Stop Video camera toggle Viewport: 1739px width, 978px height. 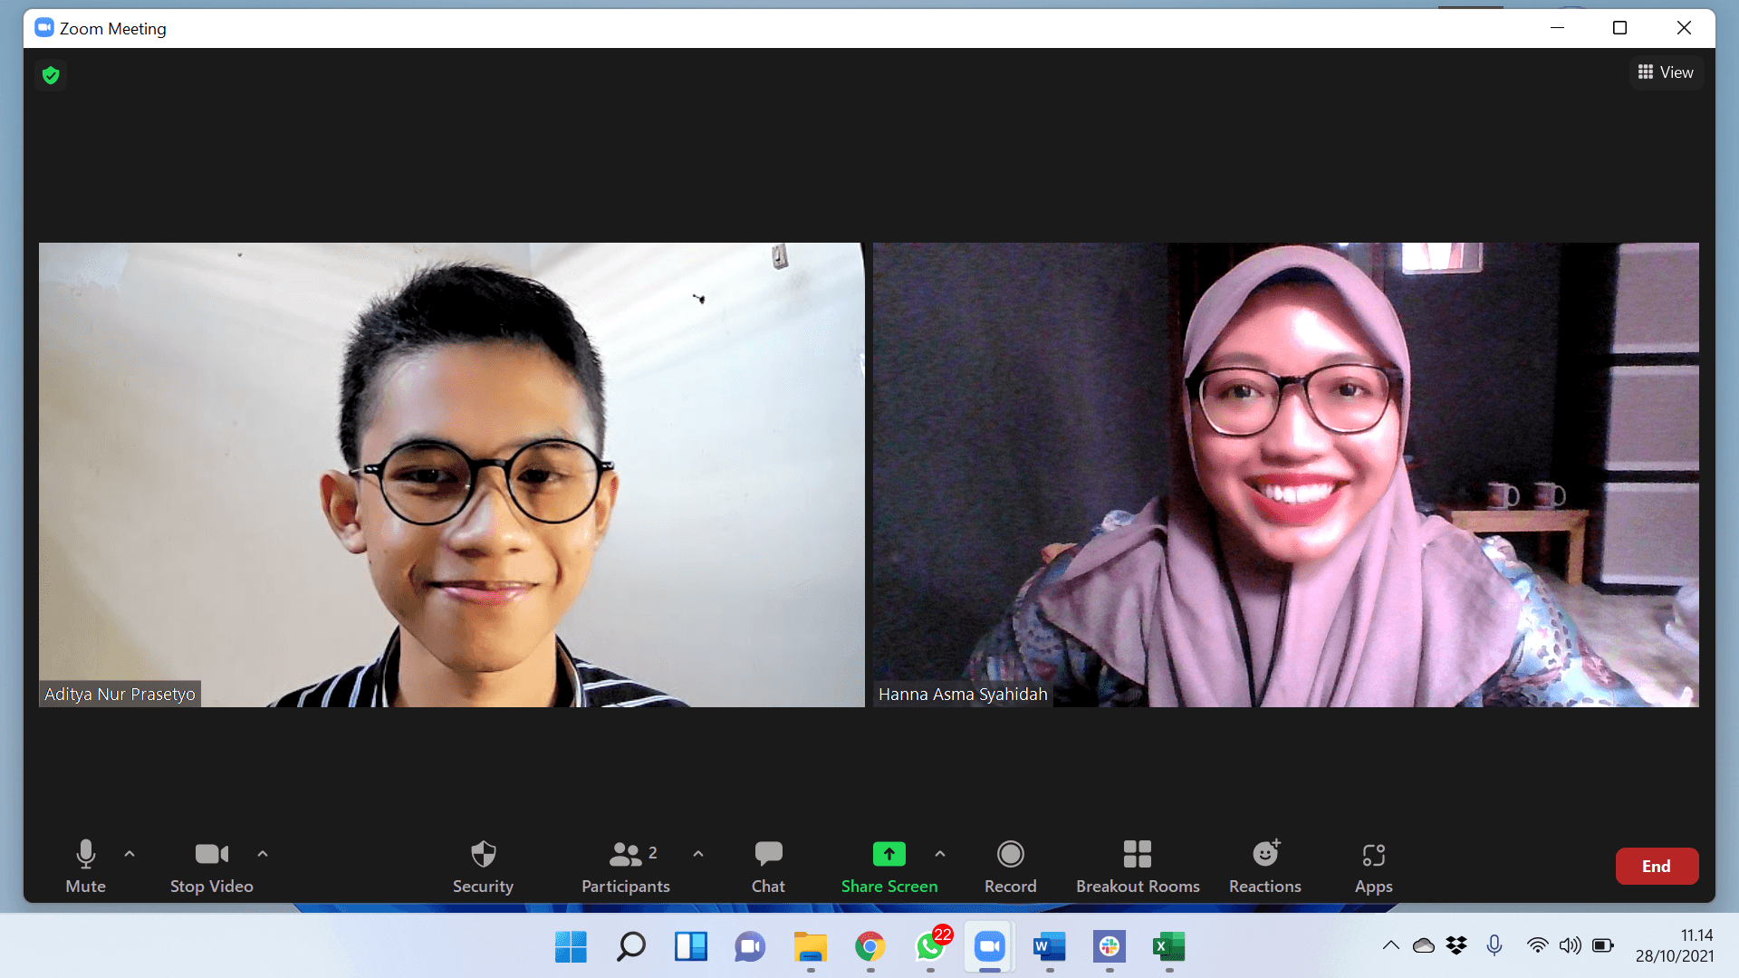point(211,865)
